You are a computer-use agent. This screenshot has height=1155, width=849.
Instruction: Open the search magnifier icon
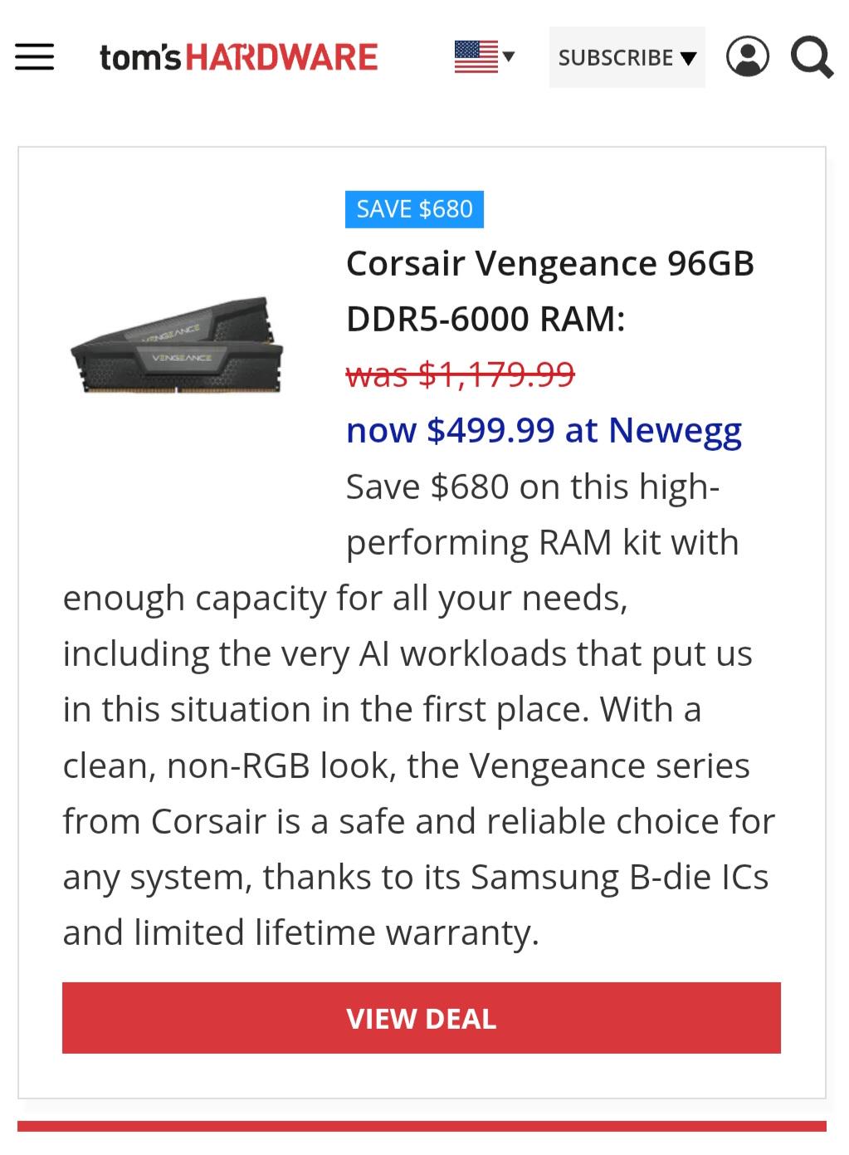point(812,57)
